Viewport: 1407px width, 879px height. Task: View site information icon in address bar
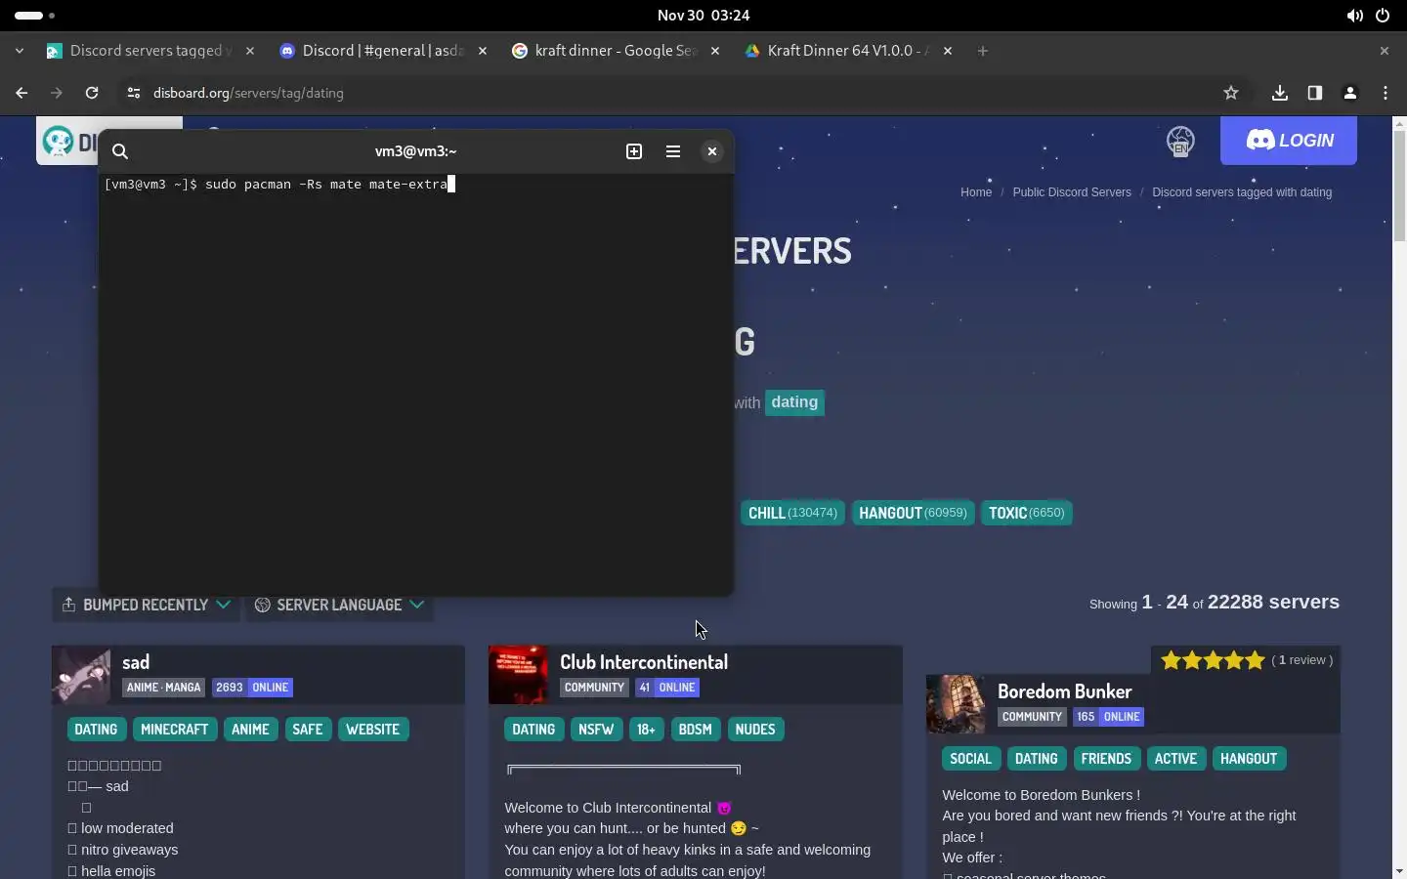pos(134,93)
